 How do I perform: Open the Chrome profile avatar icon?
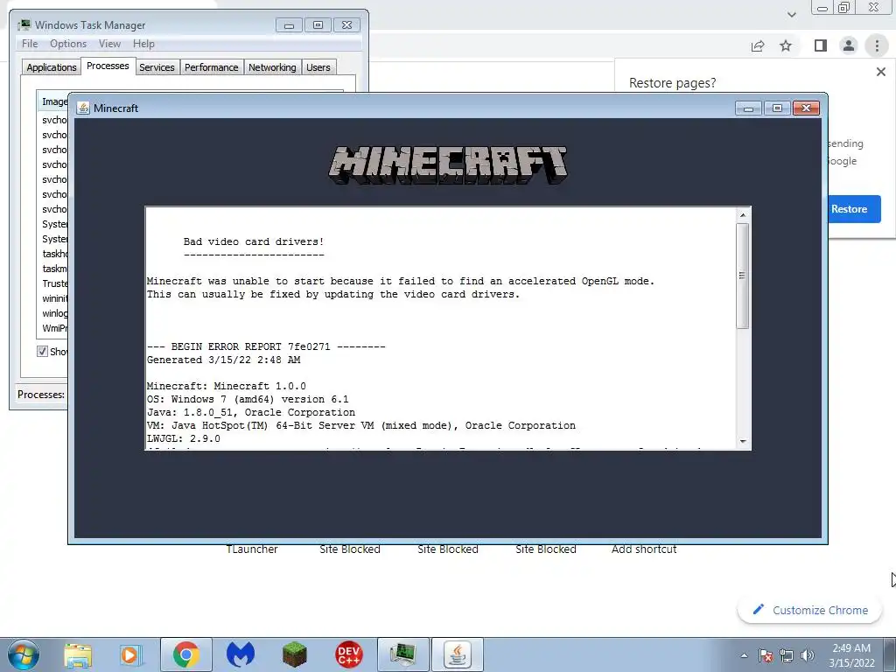pos(849,45)
